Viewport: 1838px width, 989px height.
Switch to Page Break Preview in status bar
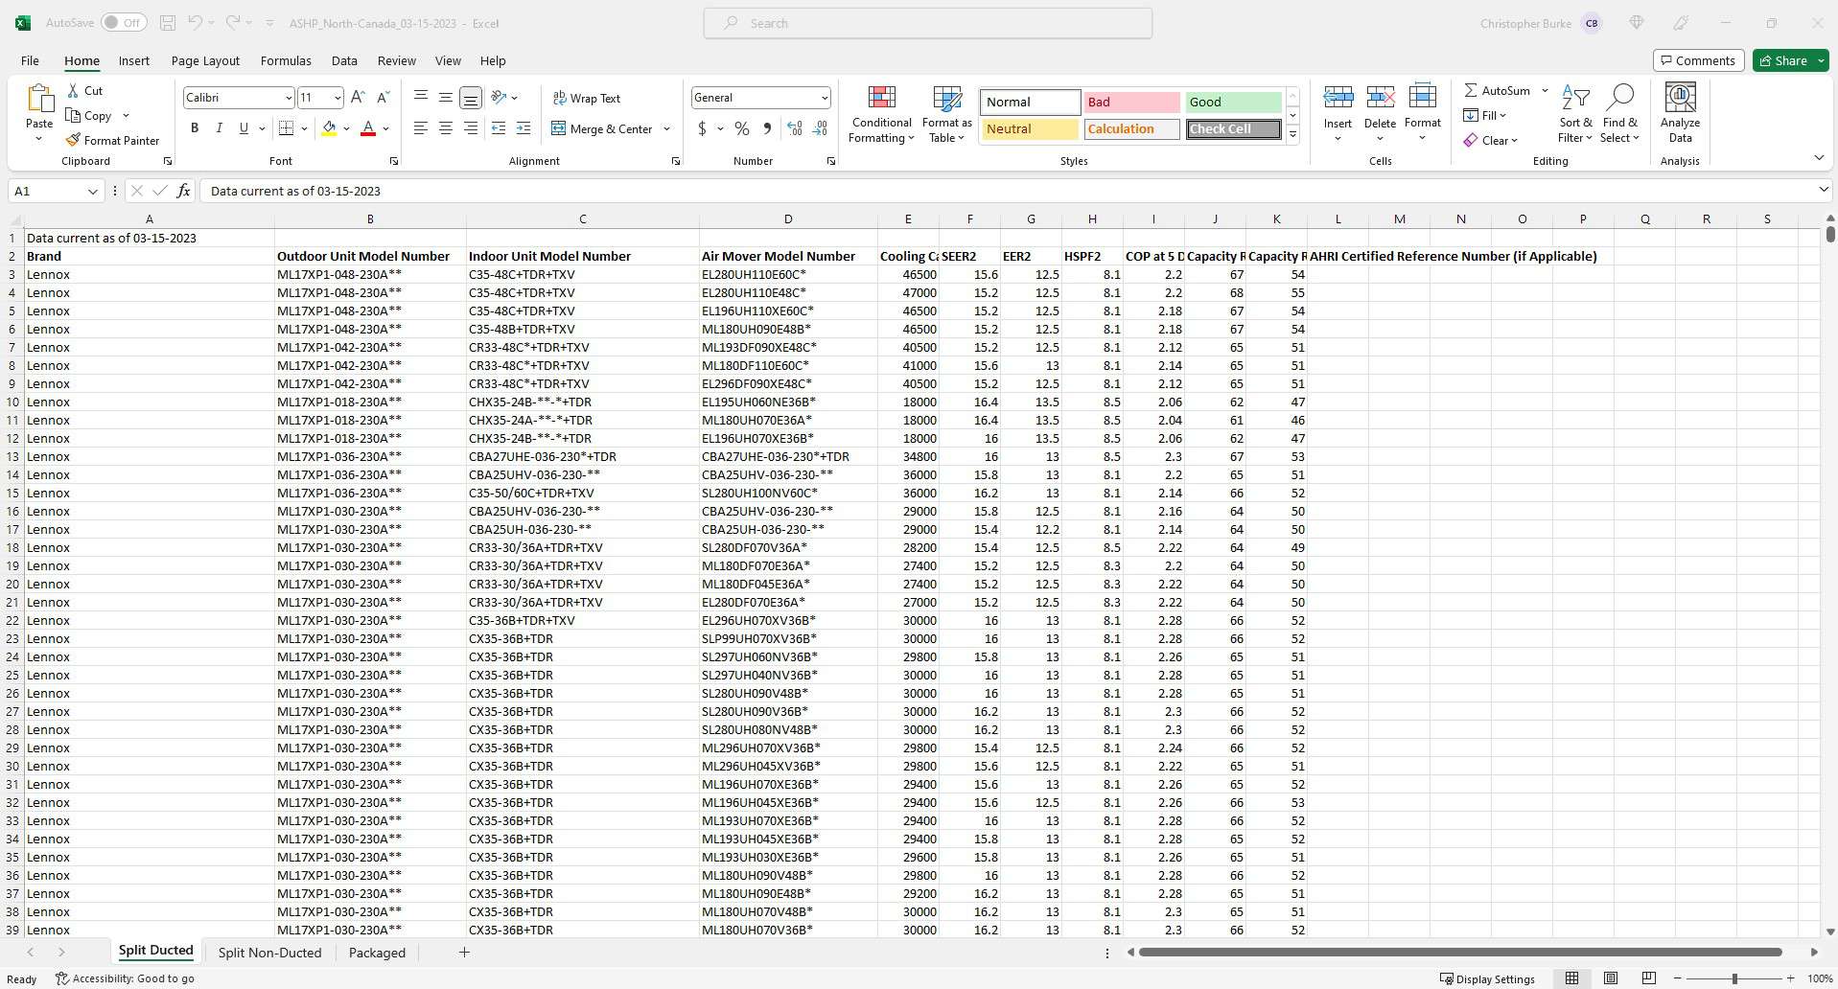click(1649, 978)
